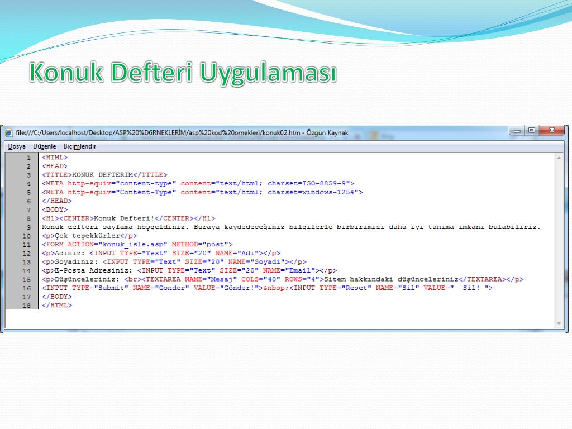Click line number 11 in the gutter
This screenshot has height=429, width=572.
tap(27, 245)
